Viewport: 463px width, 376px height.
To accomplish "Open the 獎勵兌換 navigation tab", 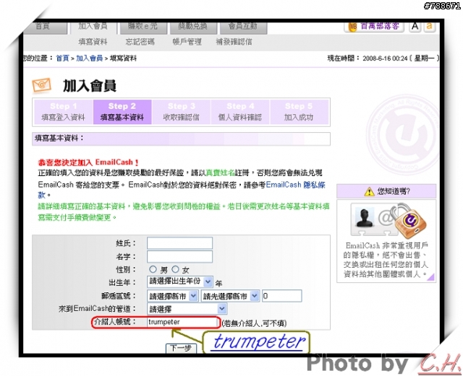I will [x=192, y=27].
